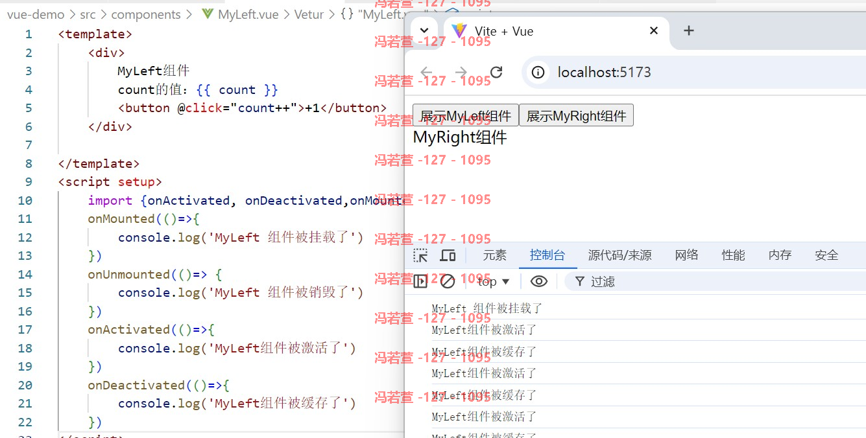Select the Vite + Vue browser tab
The height and width of the screenshot is (438, 866).
tap(557, 31)
